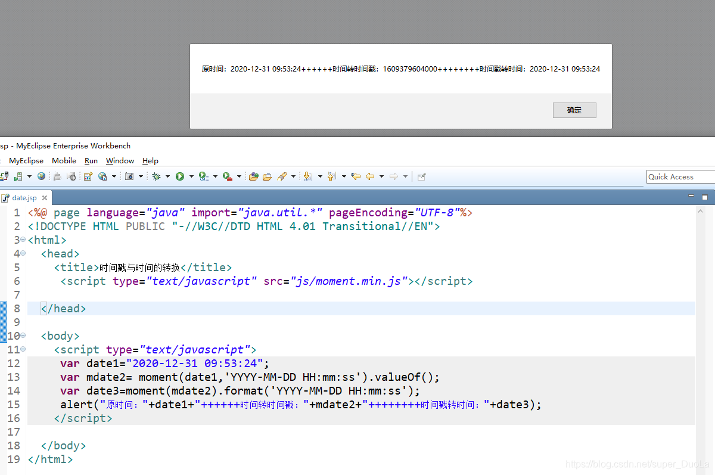This screenshot has height=475, width=715.
Task: Open the Debug dropdown arrow
Action: (167, 176)
